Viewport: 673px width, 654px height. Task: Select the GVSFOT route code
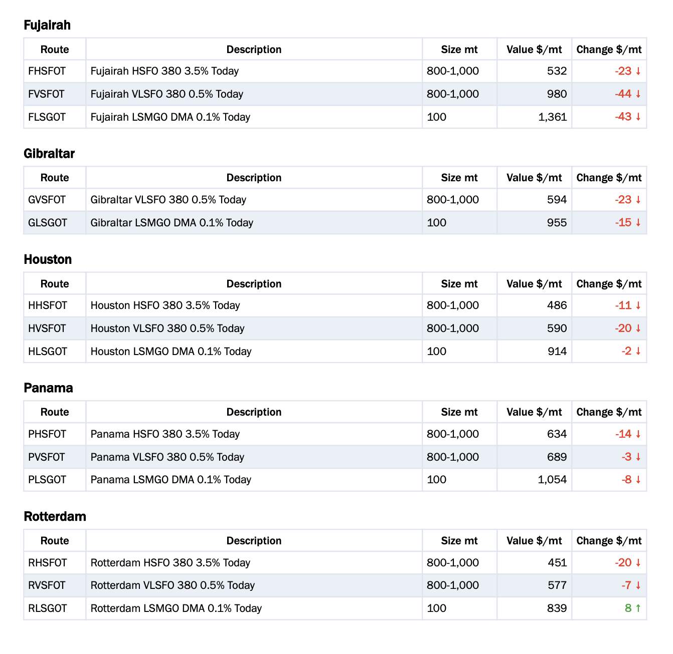pos(47,200)
